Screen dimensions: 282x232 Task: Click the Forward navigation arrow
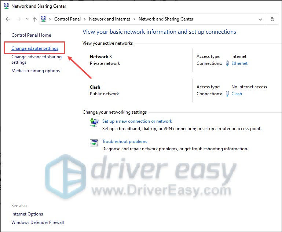(x=18, y=19)
